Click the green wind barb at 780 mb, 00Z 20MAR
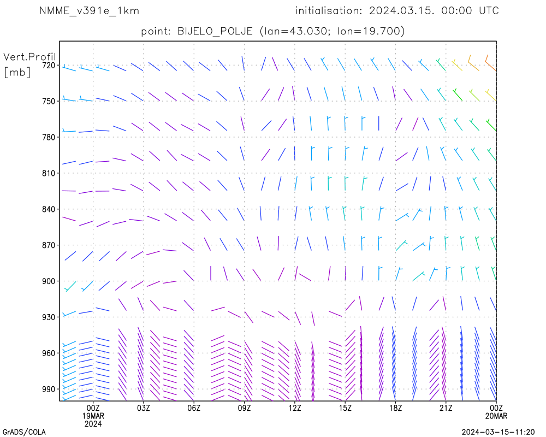 click(x=491, y=125)
